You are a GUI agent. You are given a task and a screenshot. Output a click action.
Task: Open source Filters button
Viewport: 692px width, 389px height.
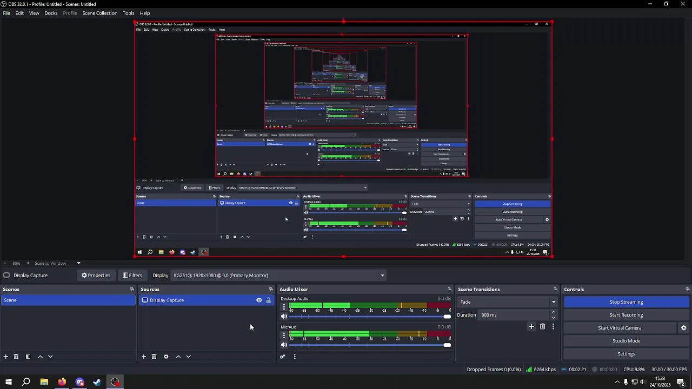click(x=132, y=276)
